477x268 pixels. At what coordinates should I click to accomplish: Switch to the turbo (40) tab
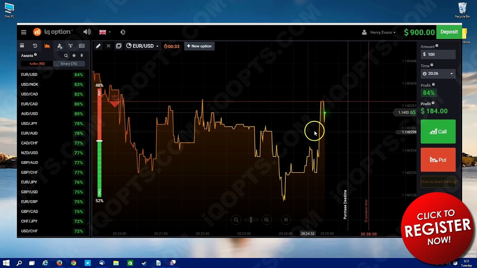[37, 64]
